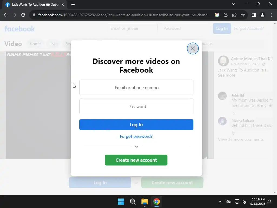The image size is (277, 208).
Task: Click the muted volume tray icon
Action: 244,201
